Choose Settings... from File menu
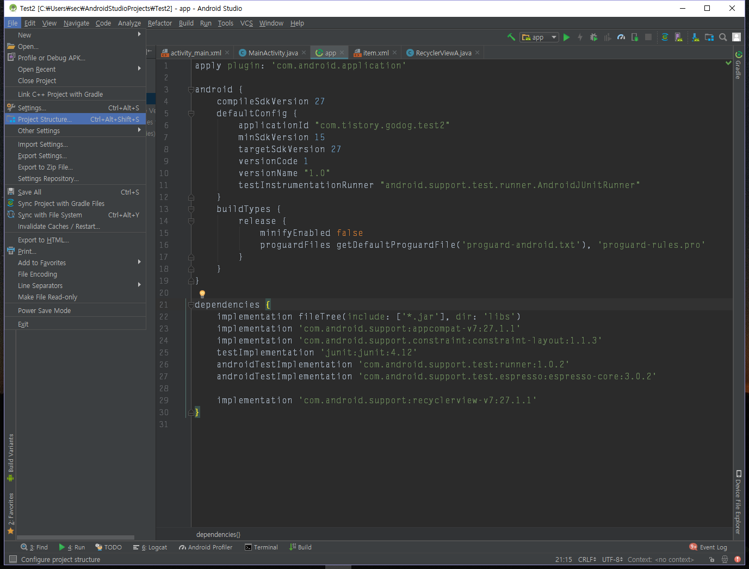This screenshot has height=569, width=749. [75, 108]
